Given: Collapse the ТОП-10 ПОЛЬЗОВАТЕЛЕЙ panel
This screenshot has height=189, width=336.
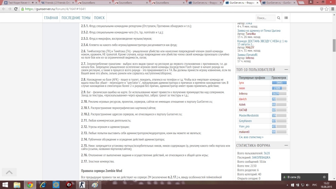Looking at the screenshot, I should pyautogui.click(x=286, y=70).
